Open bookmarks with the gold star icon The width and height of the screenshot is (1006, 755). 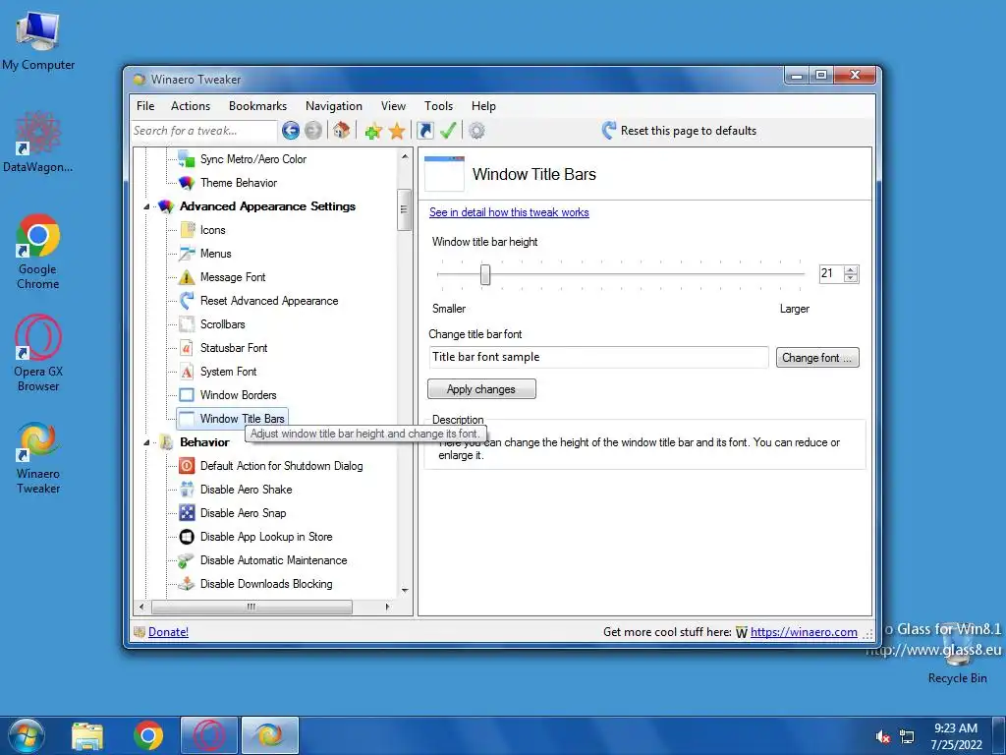pos(397,131)
